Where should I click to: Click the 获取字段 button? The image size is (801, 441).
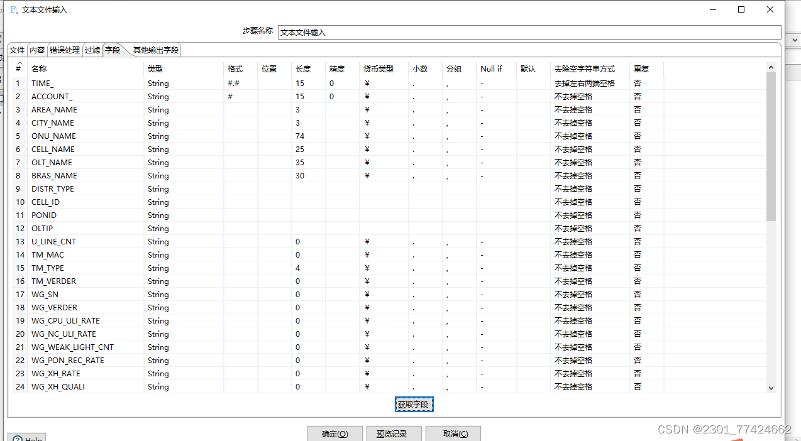tap(413, 405)
